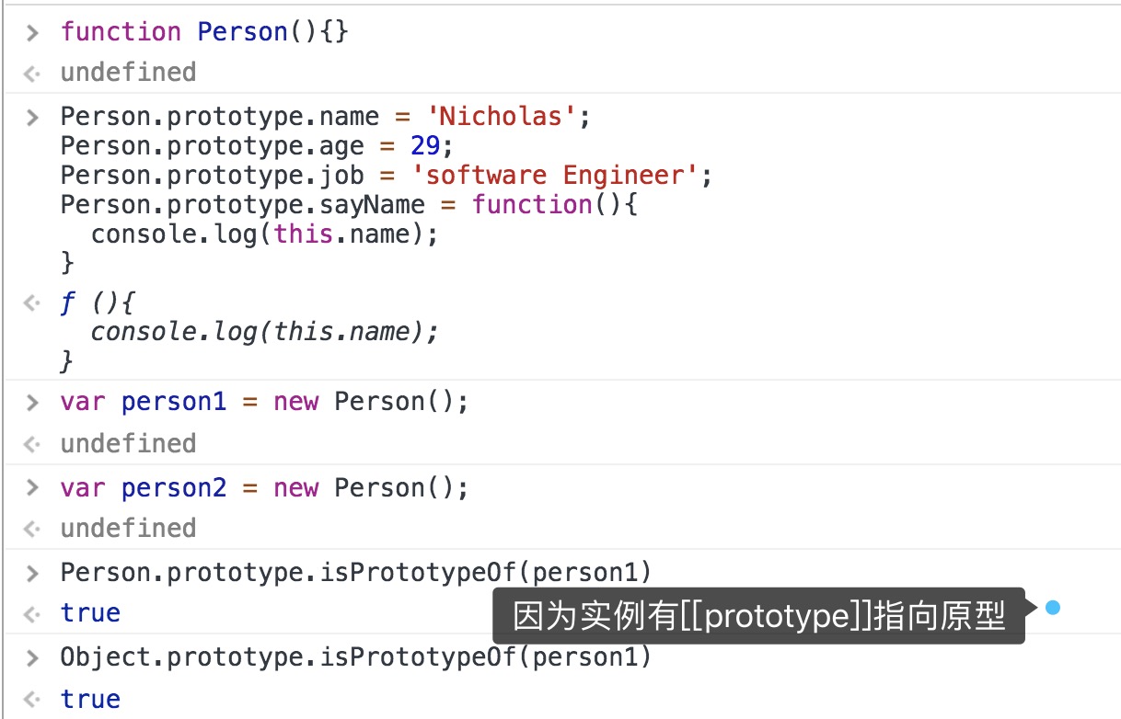Click the input chevron beside var person2
1121x719 pixels.
pyautogui.click(x=33, y=488)
